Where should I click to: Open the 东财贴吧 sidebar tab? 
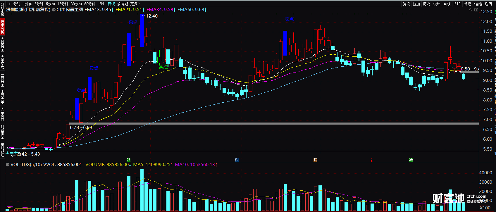coord(2,150)
